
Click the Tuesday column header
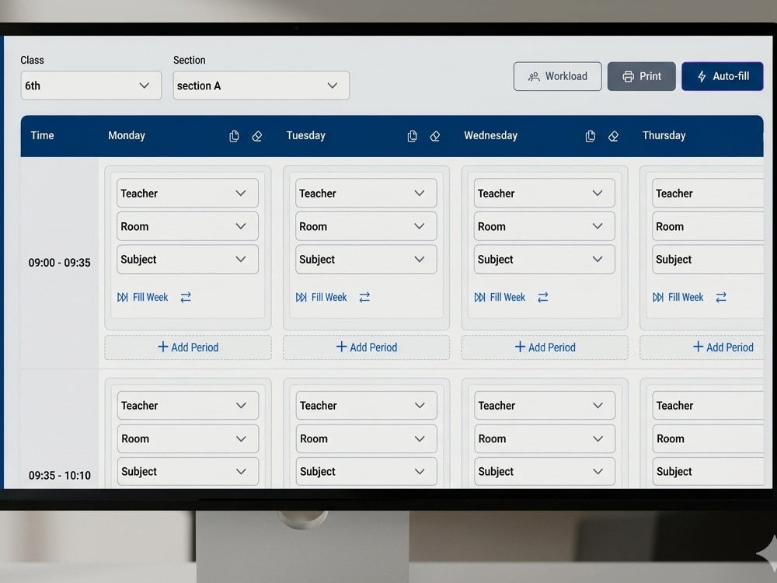(305, 135)
